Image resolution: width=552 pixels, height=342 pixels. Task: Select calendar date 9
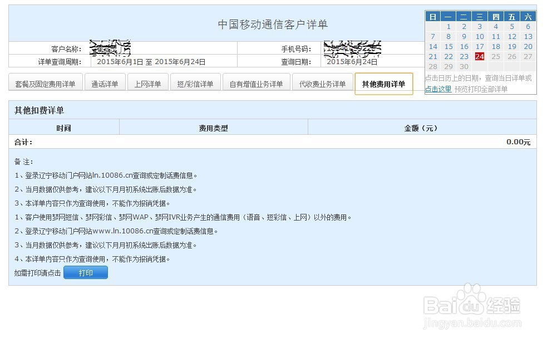pyautogui.click(x=464, y=37)
